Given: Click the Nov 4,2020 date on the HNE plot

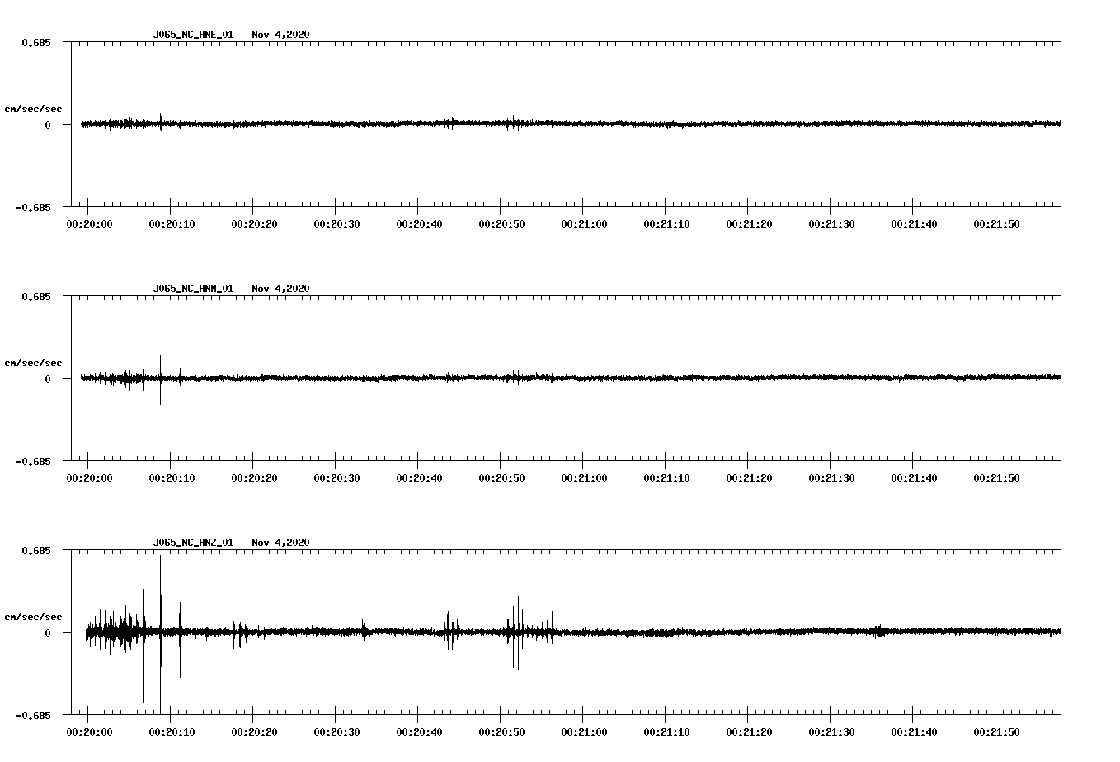Looking at the screenshot, I should 281,35.
